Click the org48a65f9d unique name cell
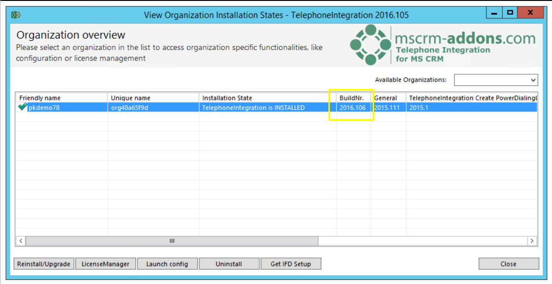Image resolution: width=552 pixels, height=284 pixels. (153, 107)
